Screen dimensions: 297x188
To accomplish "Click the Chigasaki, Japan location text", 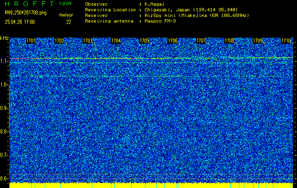I will coord(191,10).
